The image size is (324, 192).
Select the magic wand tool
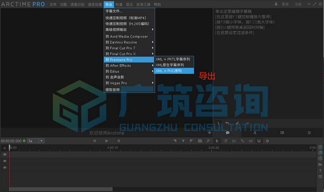[x=208, y=141]
